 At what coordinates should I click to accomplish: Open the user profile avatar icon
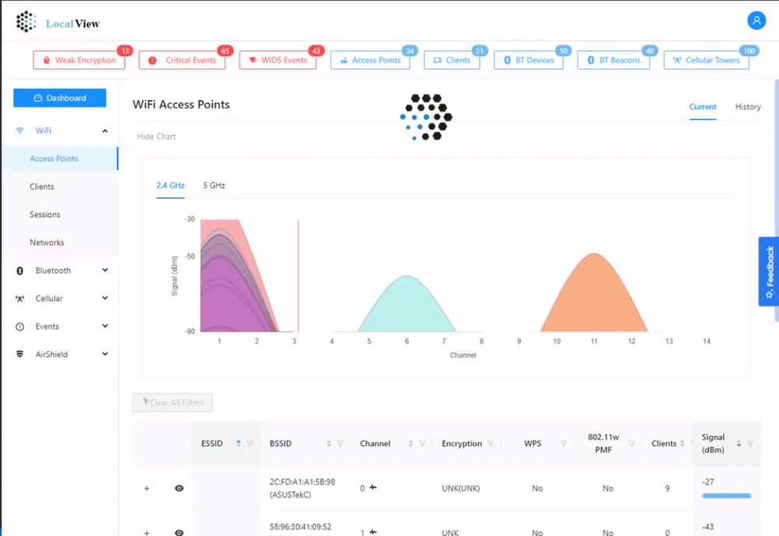(756, 21)
